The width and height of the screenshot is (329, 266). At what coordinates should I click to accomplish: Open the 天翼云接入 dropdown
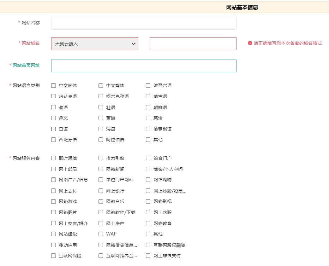(x=95, y=43)
